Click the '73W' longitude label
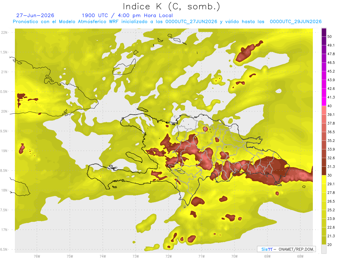Screen dimensions: 337x260 (136, 256)
